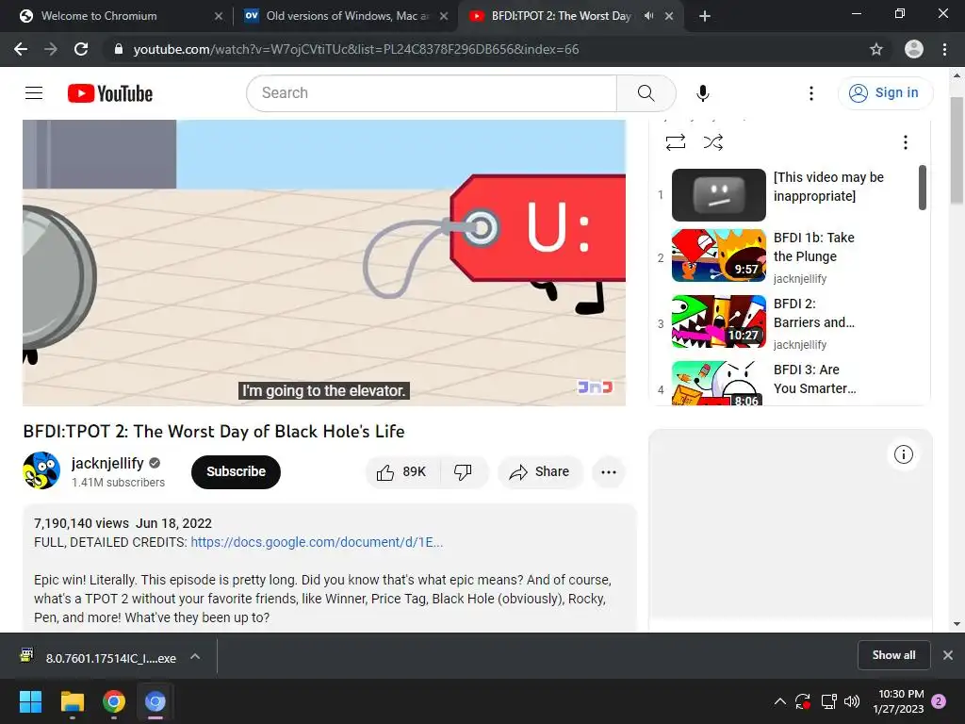The image size is (965, 724).
Task: Open YouTube settings three-dot menu
Action: click(811, 93)
